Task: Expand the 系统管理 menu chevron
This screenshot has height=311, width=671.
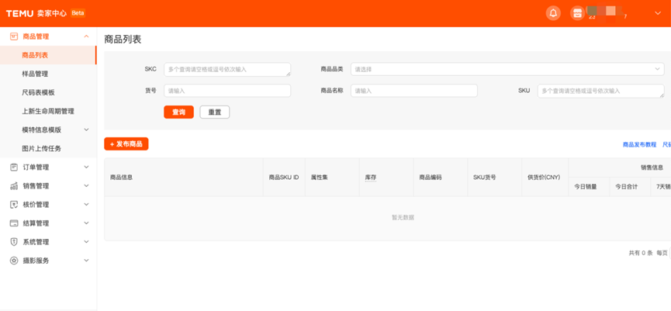Action: click(x=86, y=242)
